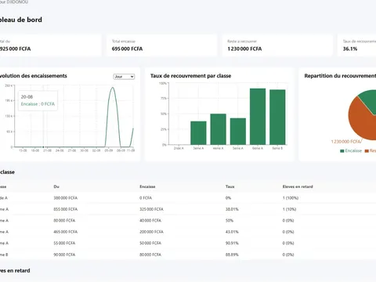
Task: Click the 50 000 FCFA cell
Action: coord(150,243)
